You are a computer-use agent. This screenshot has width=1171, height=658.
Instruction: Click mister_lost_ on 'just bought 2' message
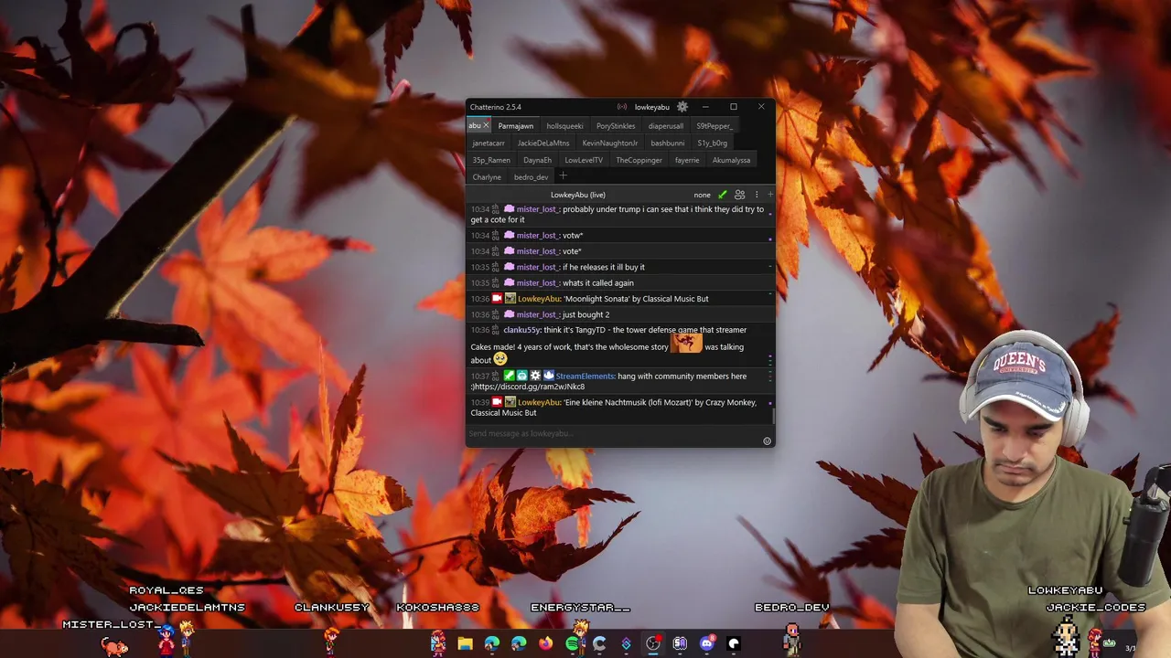click(x=538, y=314)
